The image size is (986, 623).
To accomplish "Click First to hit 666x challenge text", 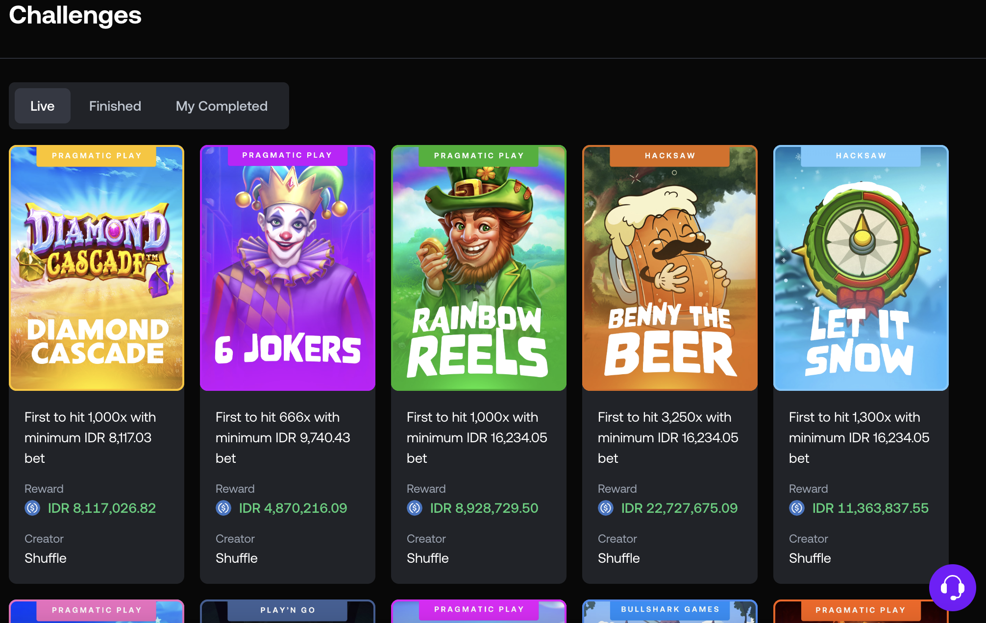I will [283, 437].
